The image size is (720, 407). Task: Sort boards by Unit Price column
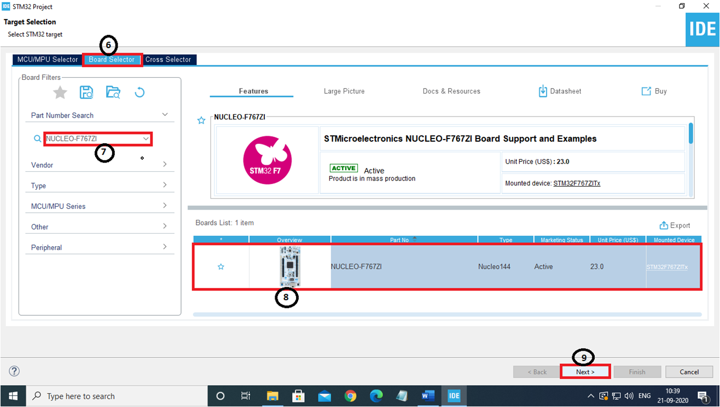(618, 240)
